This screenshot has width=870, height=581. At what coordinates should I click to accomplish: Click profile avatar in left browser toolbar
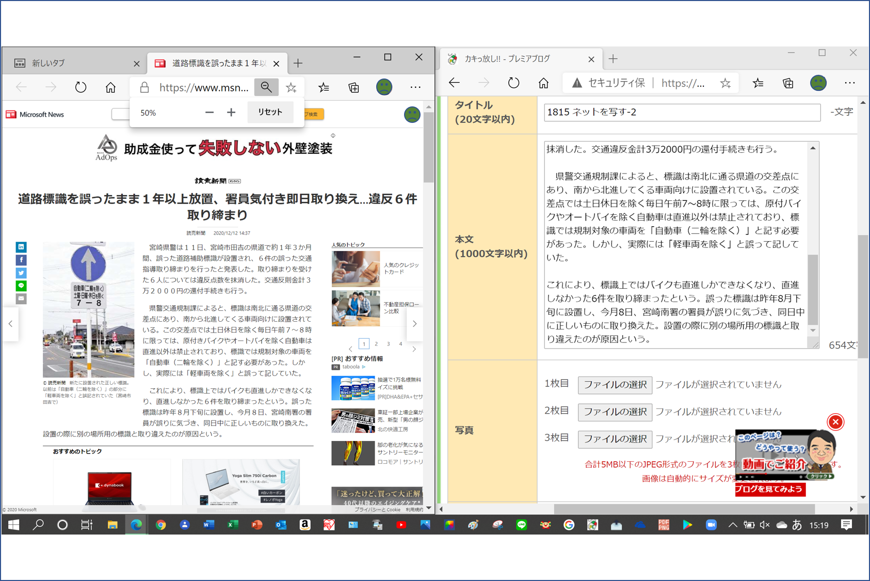384,87
